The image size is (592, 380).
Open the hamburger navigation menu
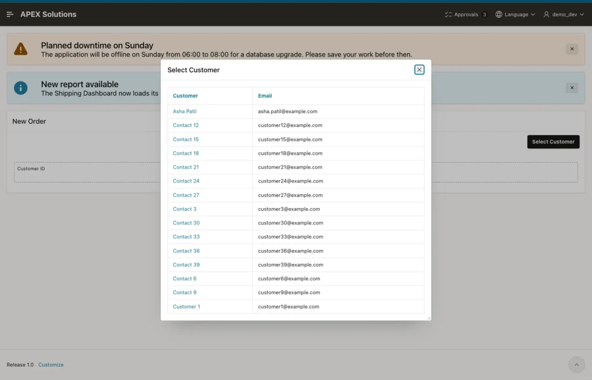point(10,14)
